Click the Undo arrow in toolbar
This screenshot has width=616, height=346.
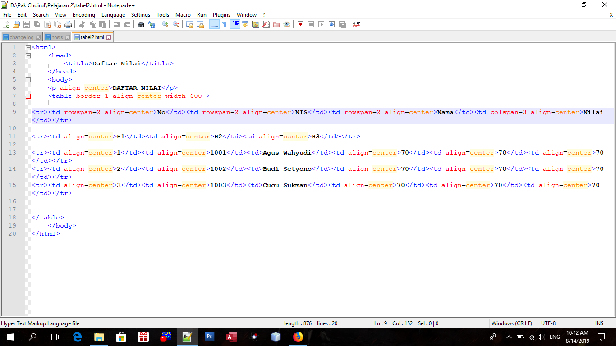117,24
